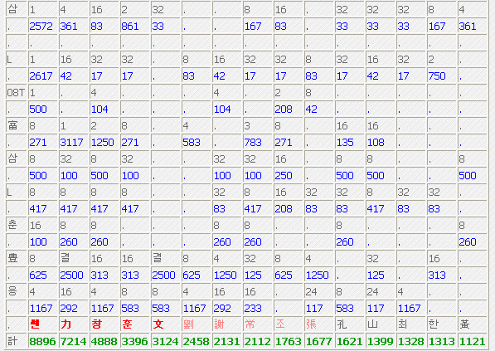The image size is (495, 351).
Task: Select the pink name 劉
Action: tap(188, 324)
